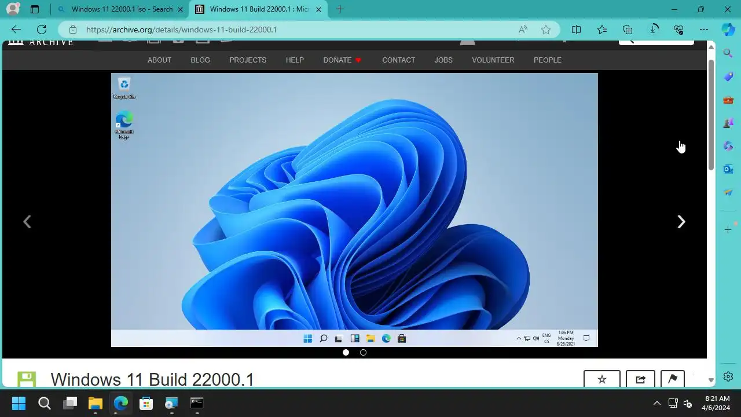The height and width of the screenshot is (417, 741).
Task: Open the VOLUNTEER link
Action: (493, 60)
